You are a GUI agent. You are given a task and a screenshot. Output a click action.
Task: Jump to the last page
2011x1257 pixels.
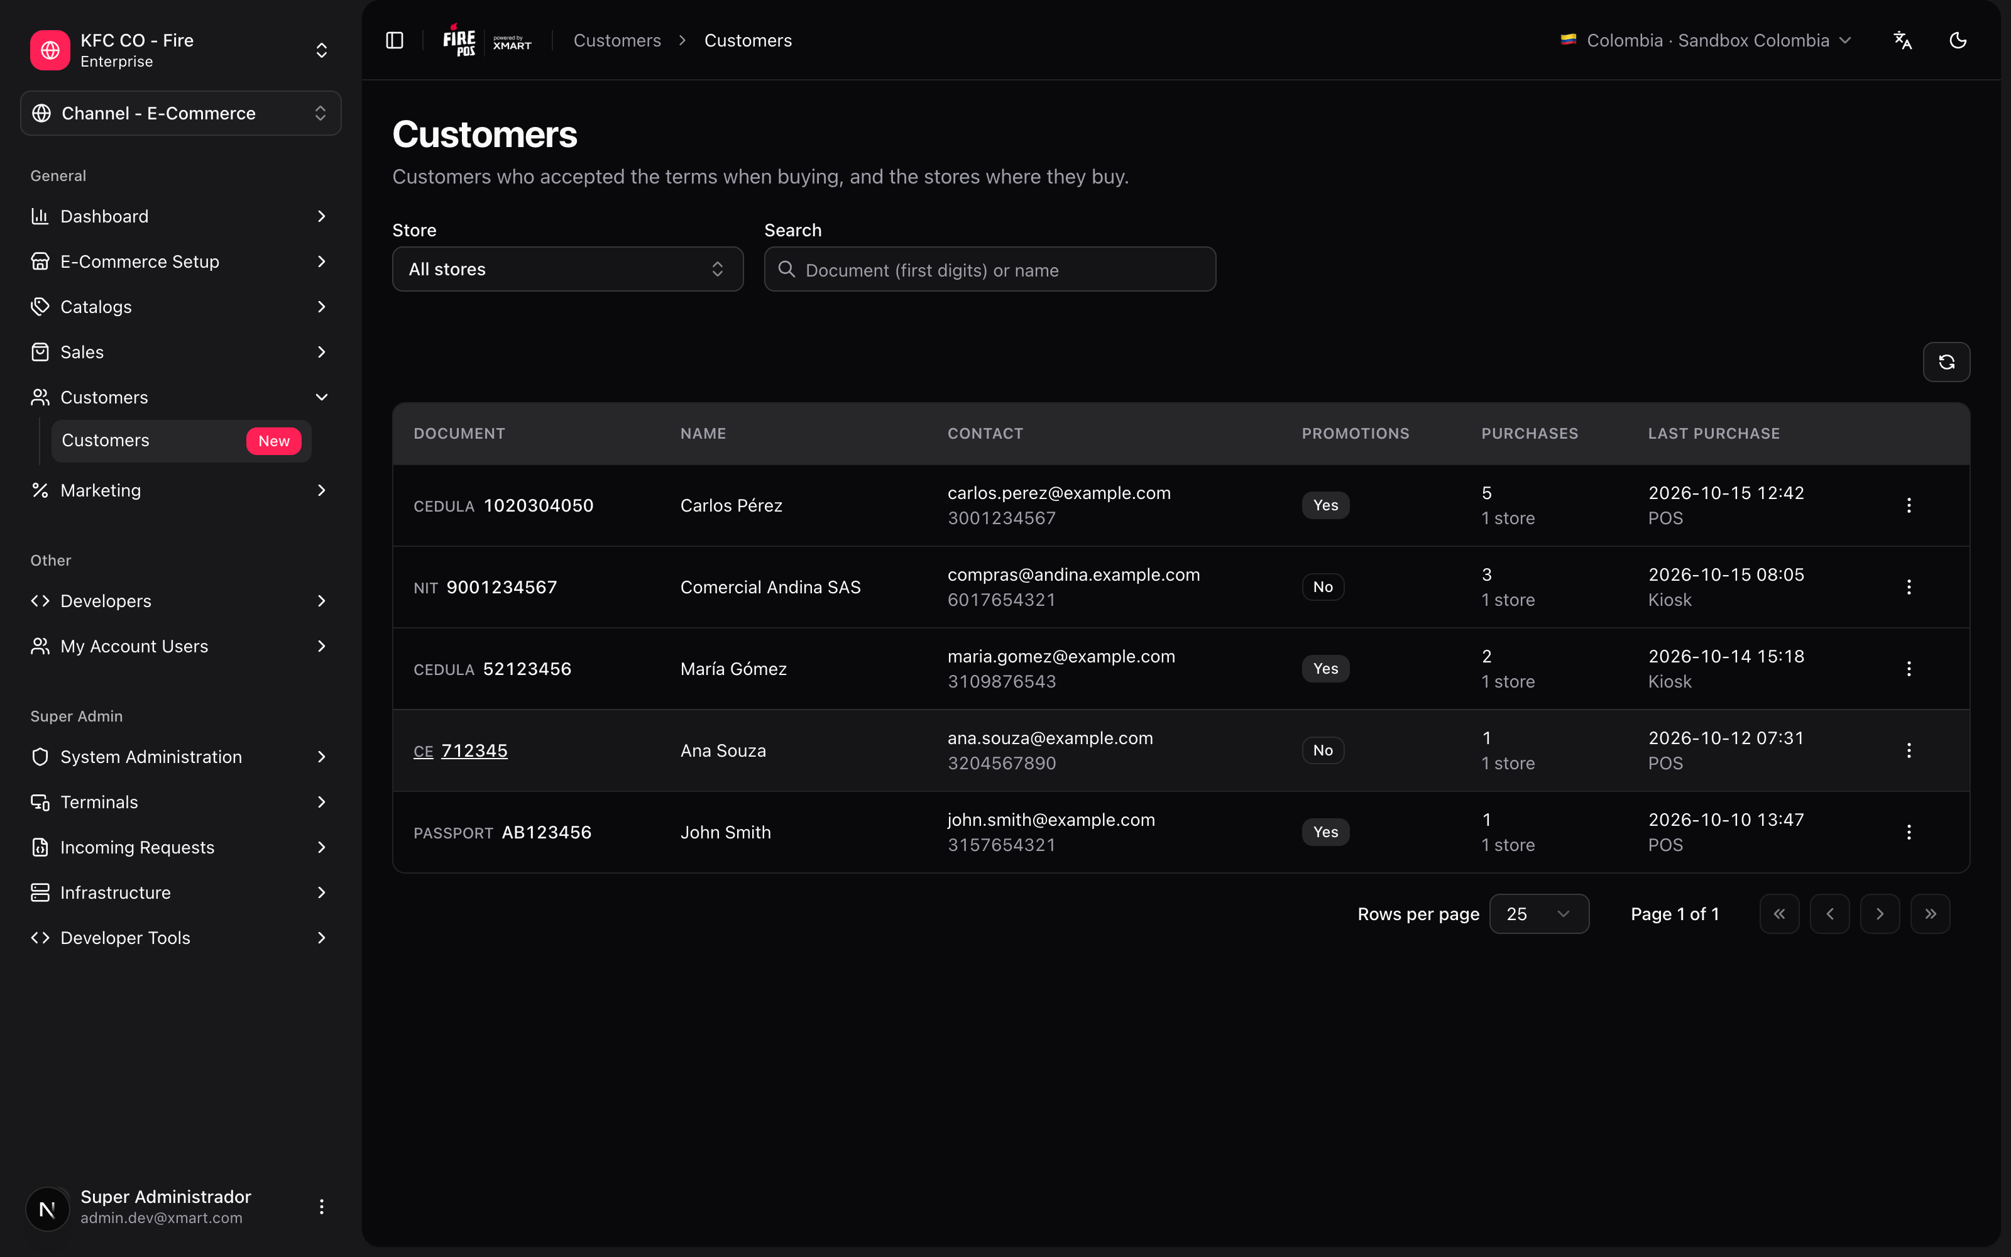1931,914
